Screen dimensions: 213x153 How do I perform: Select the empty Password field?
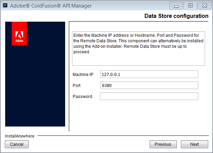coord(149,97)
